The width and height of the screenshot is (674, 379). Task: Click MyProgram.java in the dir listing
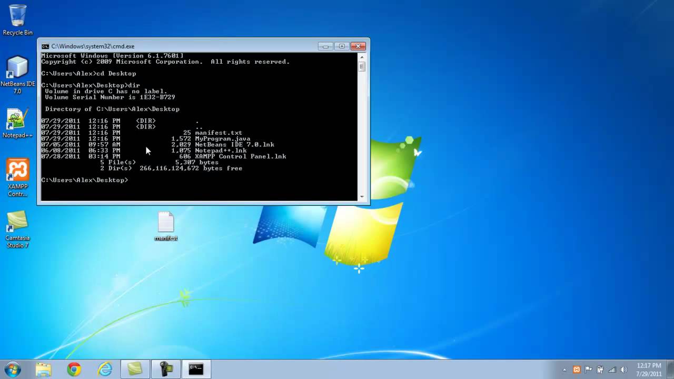click(x=223, y=138)
